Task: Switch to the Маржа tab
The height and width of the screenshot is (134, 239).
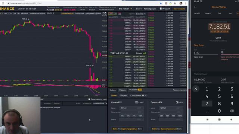Action: tap(122, 90)
